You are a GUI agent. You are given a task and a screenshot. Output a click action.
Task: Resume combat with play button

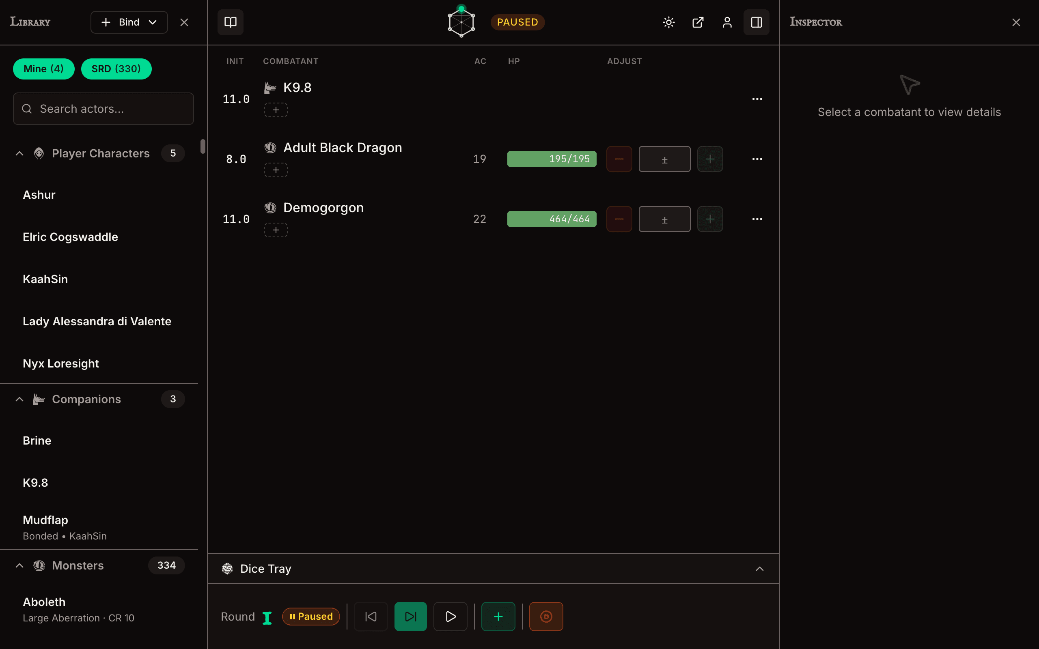click(451, 617)
